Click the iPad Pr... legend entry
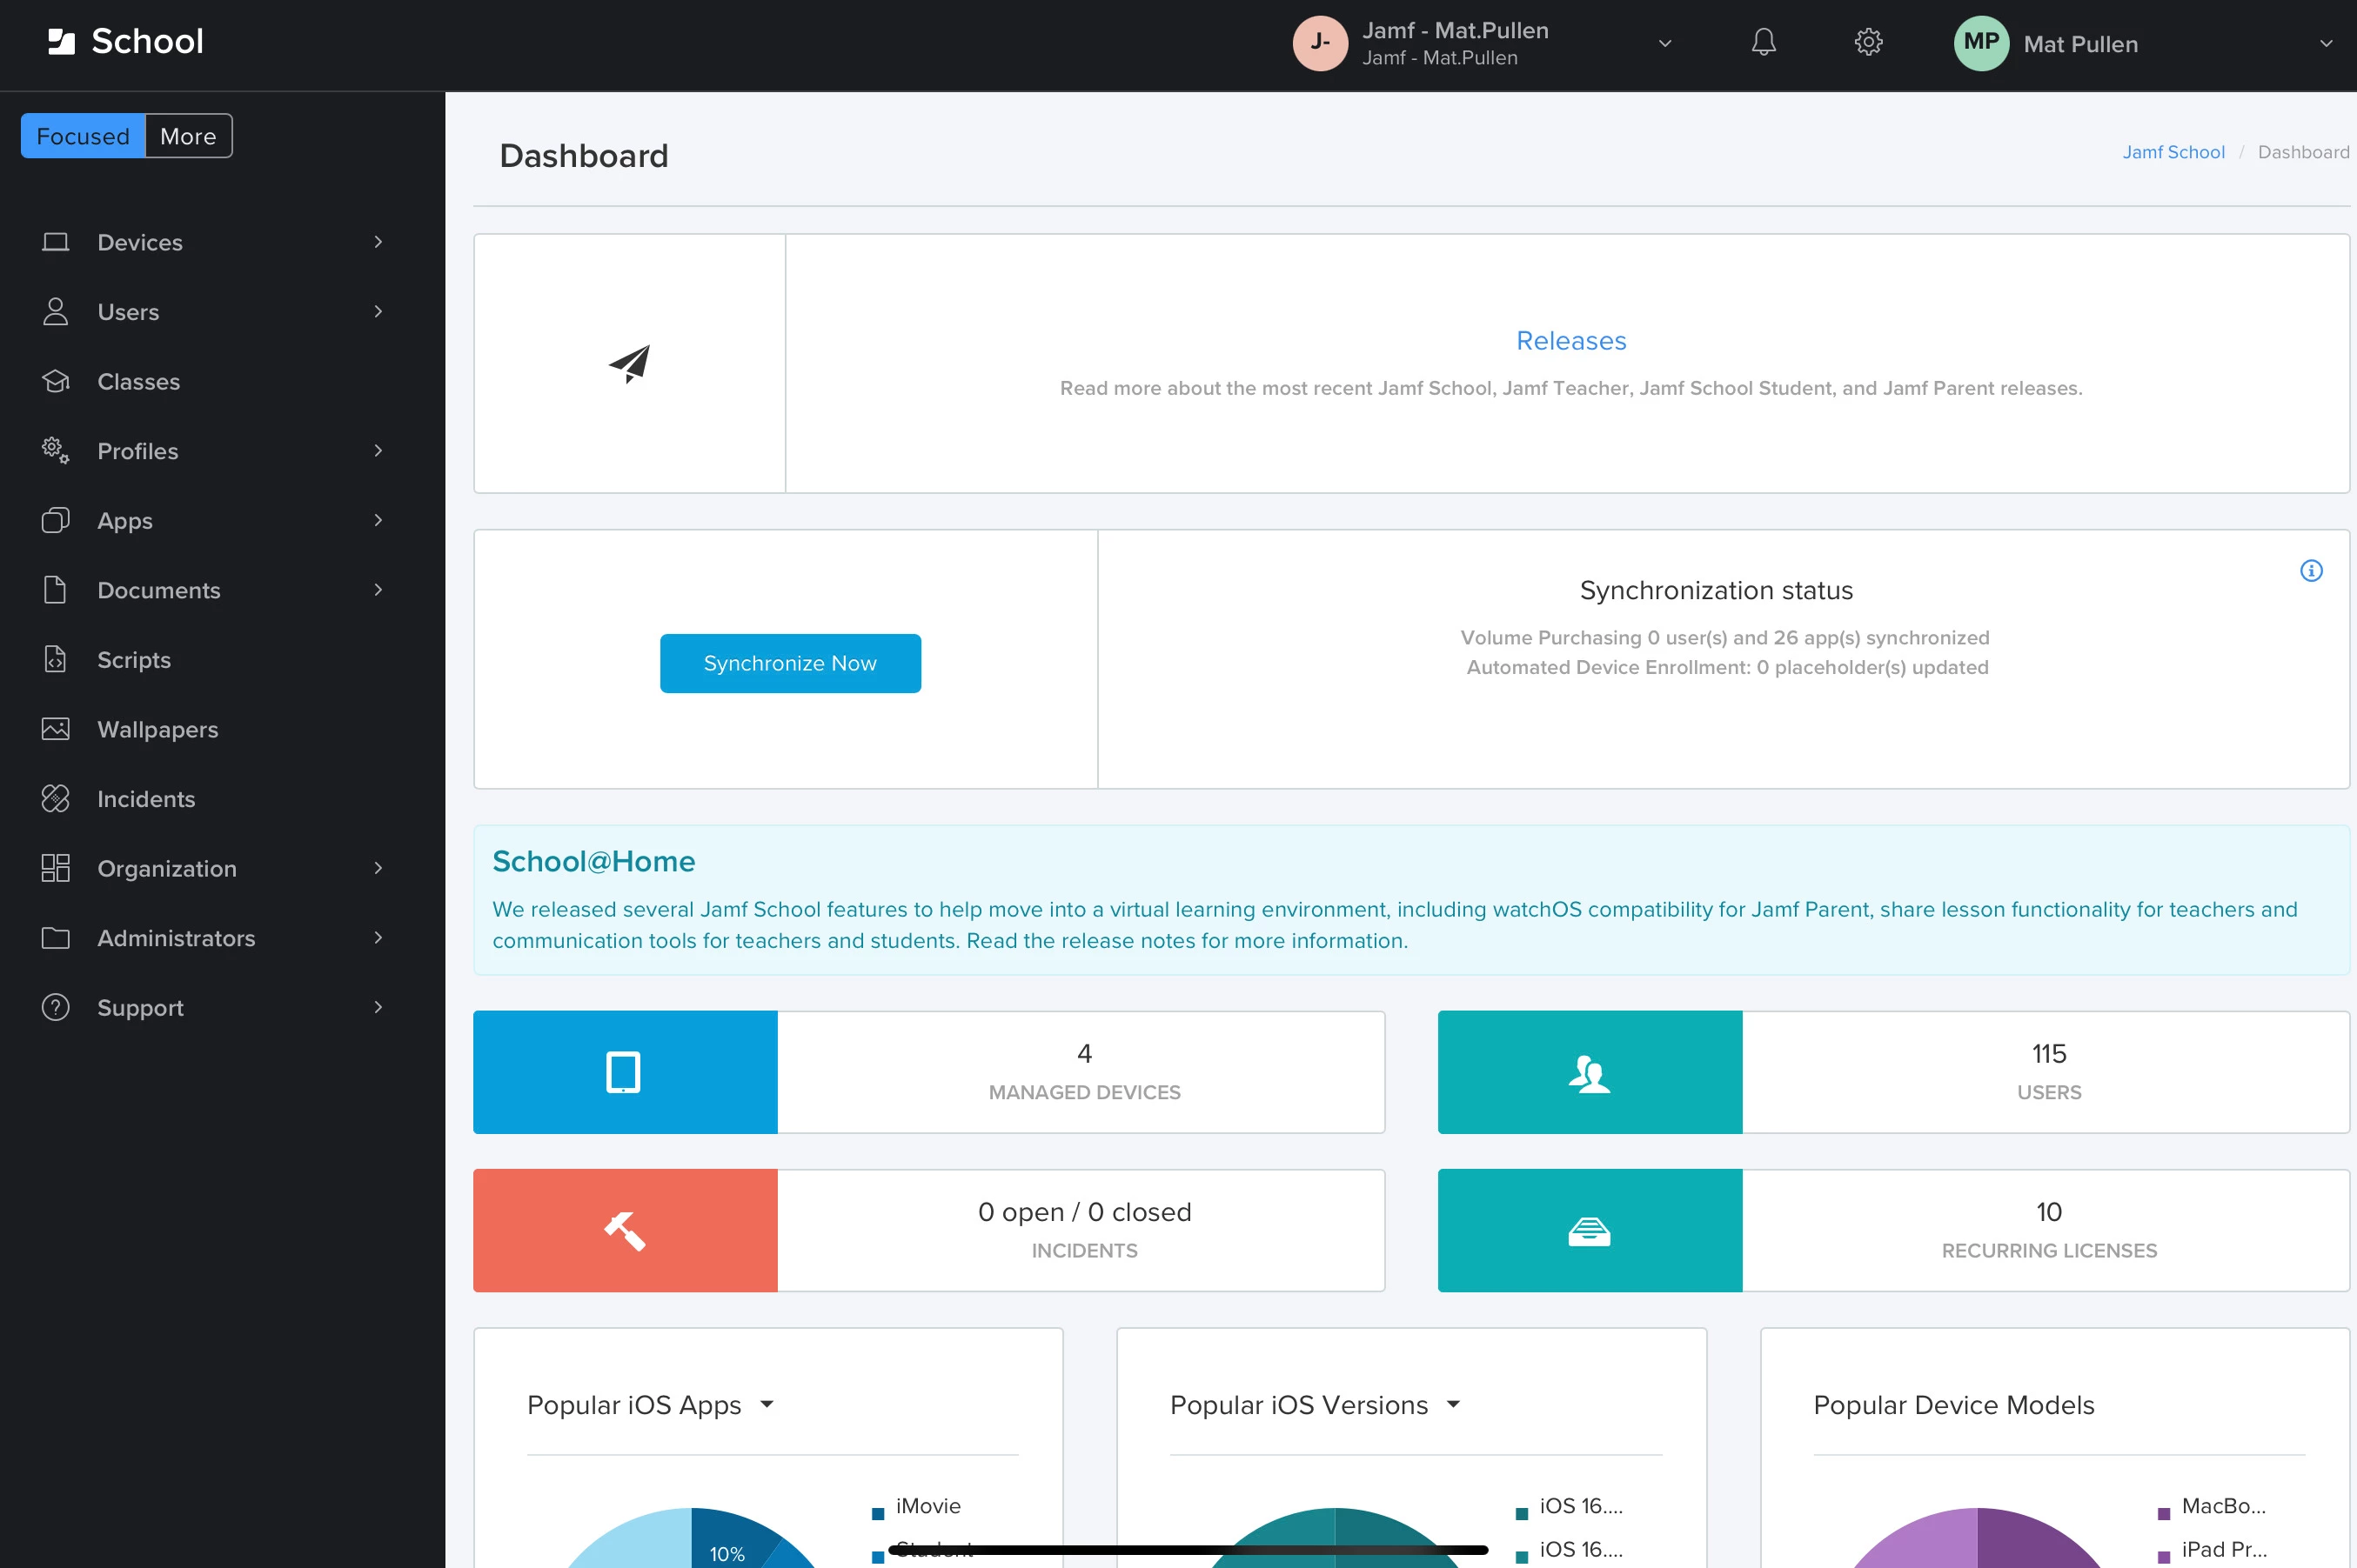Viewport: 2357px width, 1568px height. click(x=2224, y=1549)
